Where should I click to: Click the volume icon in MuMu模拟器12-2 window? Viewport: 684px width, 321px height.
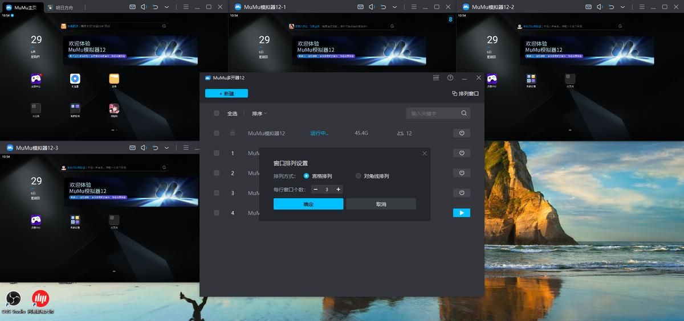600,7
